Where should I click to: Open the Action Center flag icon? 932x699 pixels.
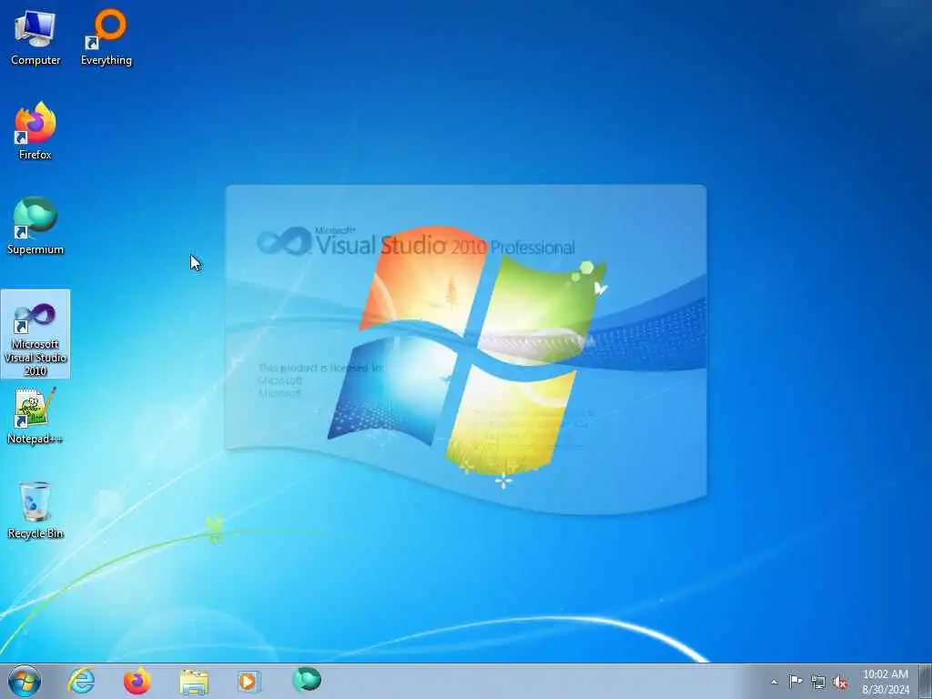(x=795, y=681)
